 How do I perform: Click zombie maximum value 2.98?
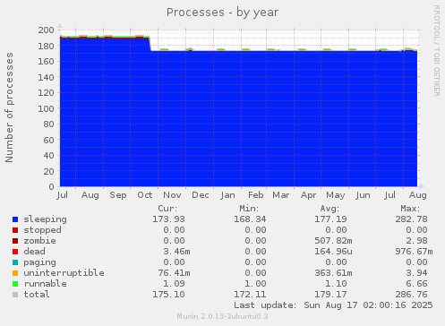point(416,241)
